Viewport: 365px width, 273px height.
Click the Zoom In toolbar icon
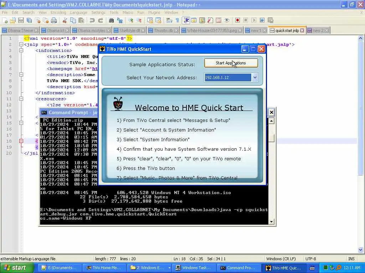point(130,20)
